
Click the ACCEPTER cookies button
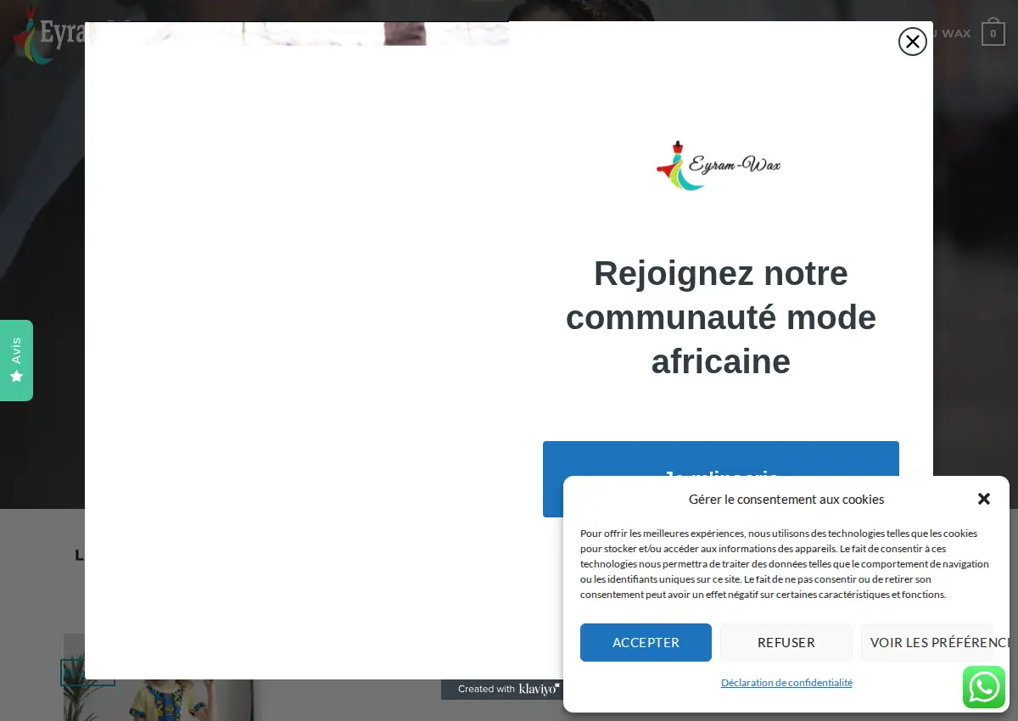646,642
